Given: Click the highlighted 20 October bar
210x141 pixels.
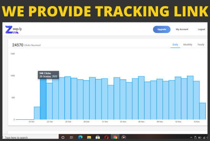Looking at the screenshot, I should 43,99.
